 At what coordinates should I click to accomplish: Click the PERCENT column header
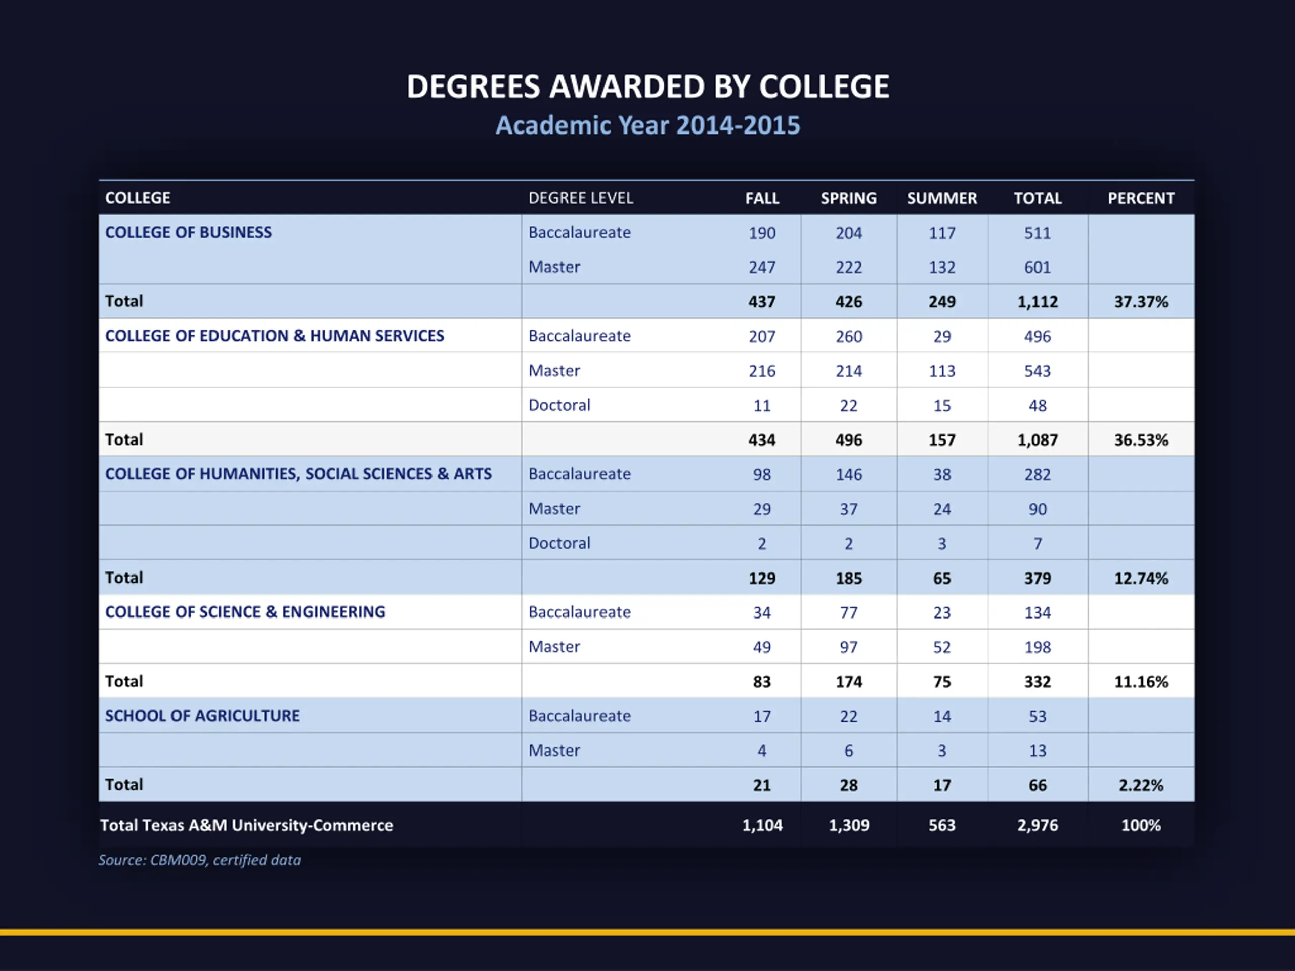1140,198
